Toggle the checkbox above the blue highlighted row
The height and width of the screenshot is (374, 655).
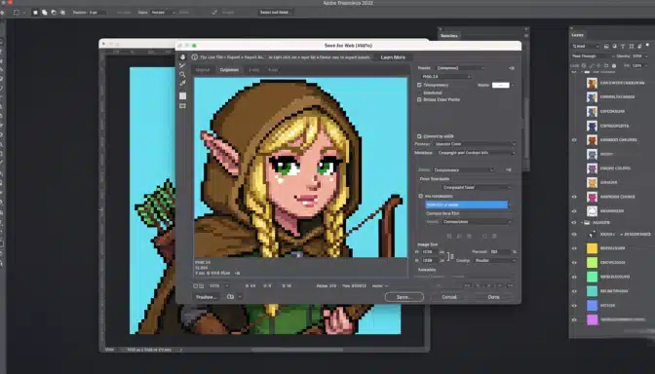click(x=421, y=196)
